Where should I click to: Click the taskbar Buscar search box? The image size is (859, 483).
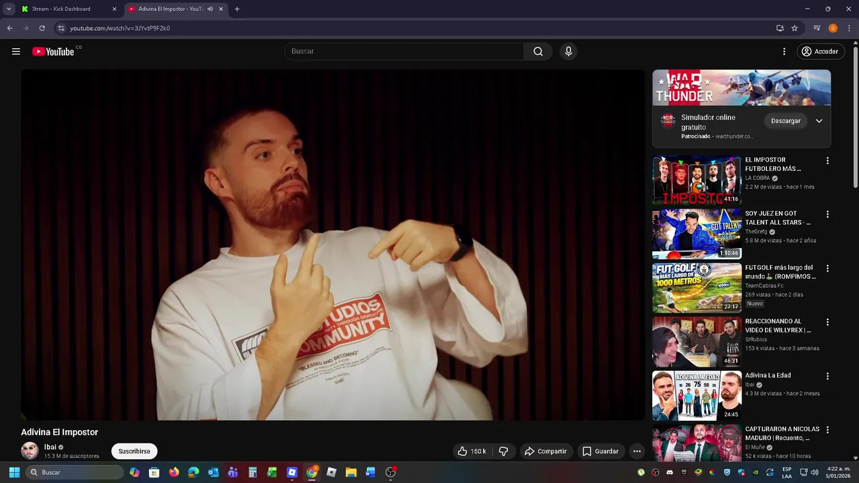click(x=75, y=472)
